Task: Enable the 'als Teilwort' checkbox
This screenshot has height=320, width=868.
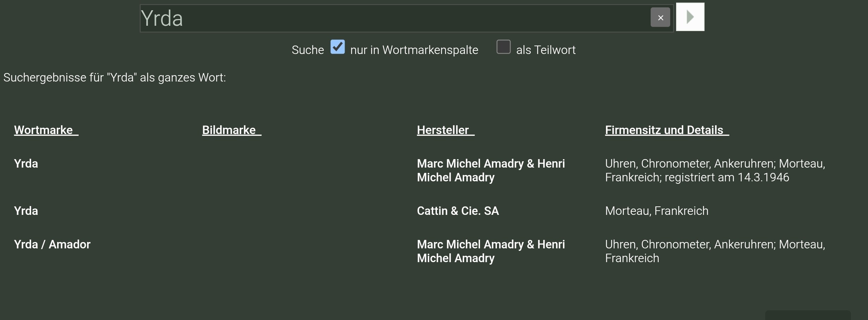Action: click(x=503, y=47)
